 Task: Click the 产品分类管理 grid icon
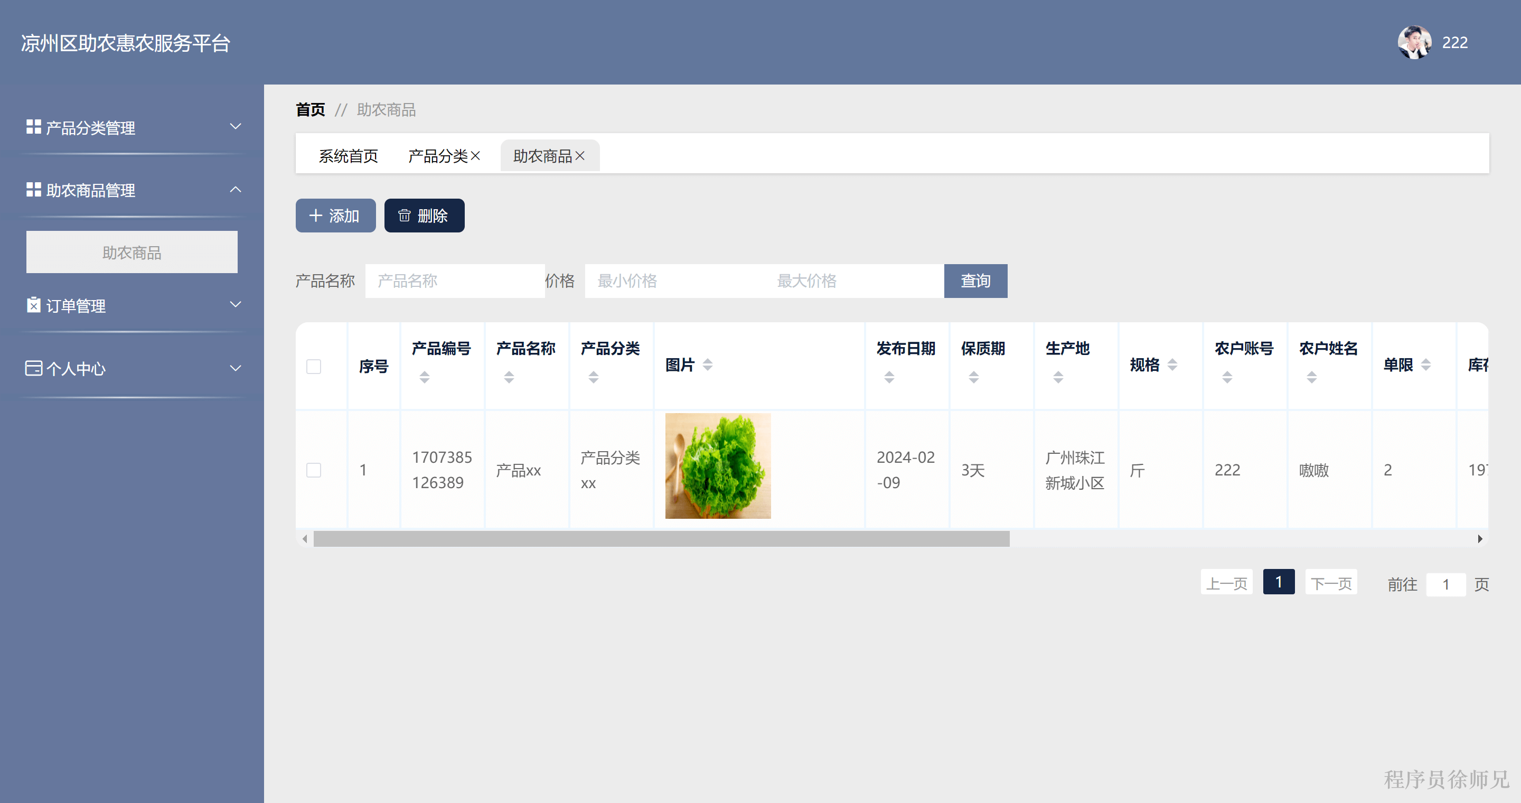(x=34, y=127)
